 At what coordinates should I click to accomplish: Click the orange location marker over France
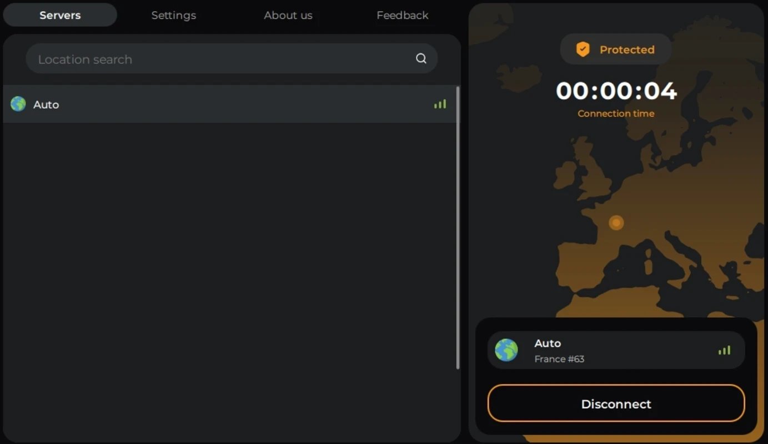616,223
